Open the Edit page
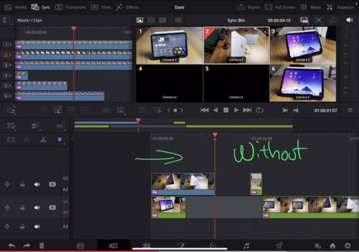Screen dimensions: 359x252 (x=147, y=245)
